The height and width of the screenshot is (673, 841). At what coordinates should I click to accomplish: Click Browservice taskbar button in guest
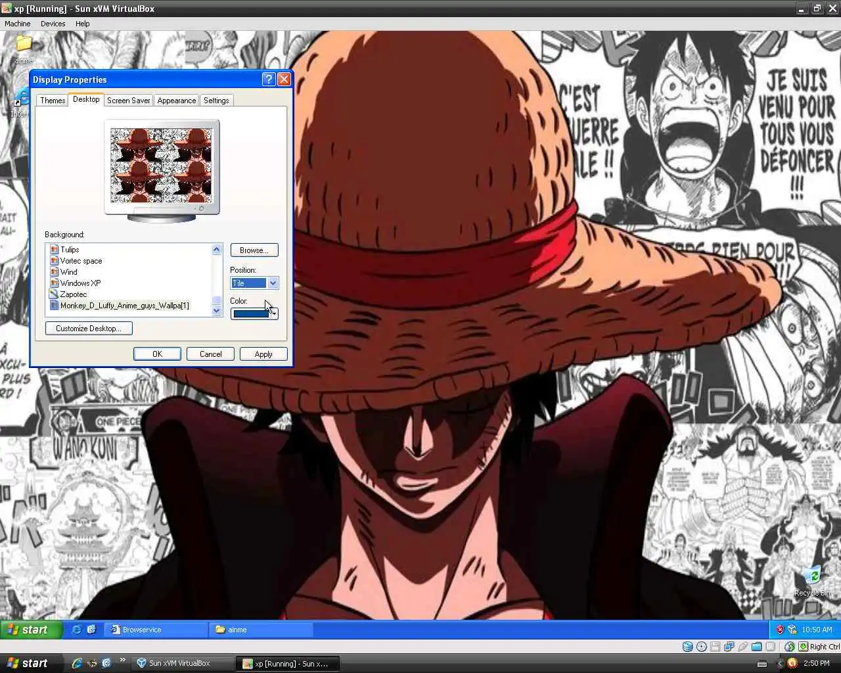(156, 630)
